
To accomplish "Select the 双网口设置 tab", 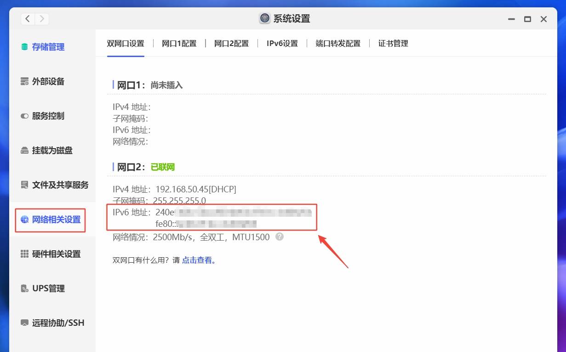I will tap(126, 44).
